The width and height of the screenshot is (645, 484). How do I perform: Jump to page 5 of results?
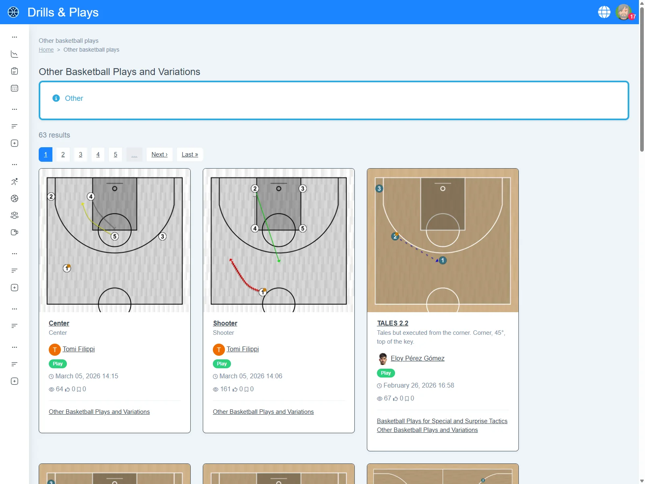[x=115, y=154]
